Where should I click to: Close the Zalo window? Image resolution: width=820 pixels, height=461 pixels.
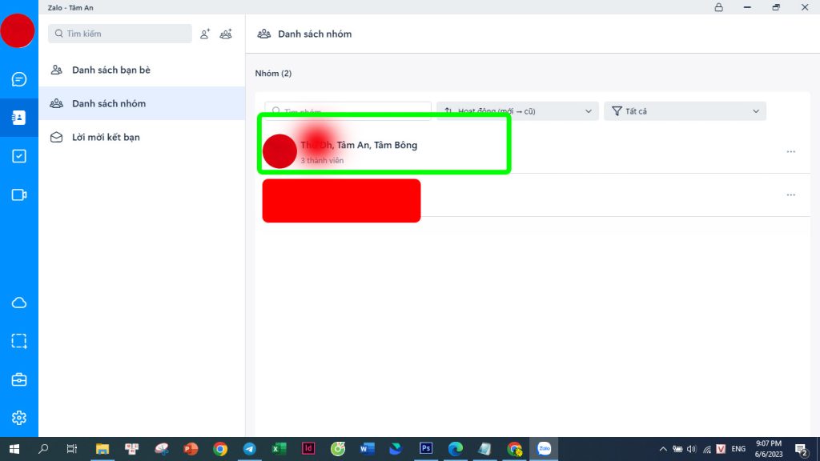click(x=805, y=7)
